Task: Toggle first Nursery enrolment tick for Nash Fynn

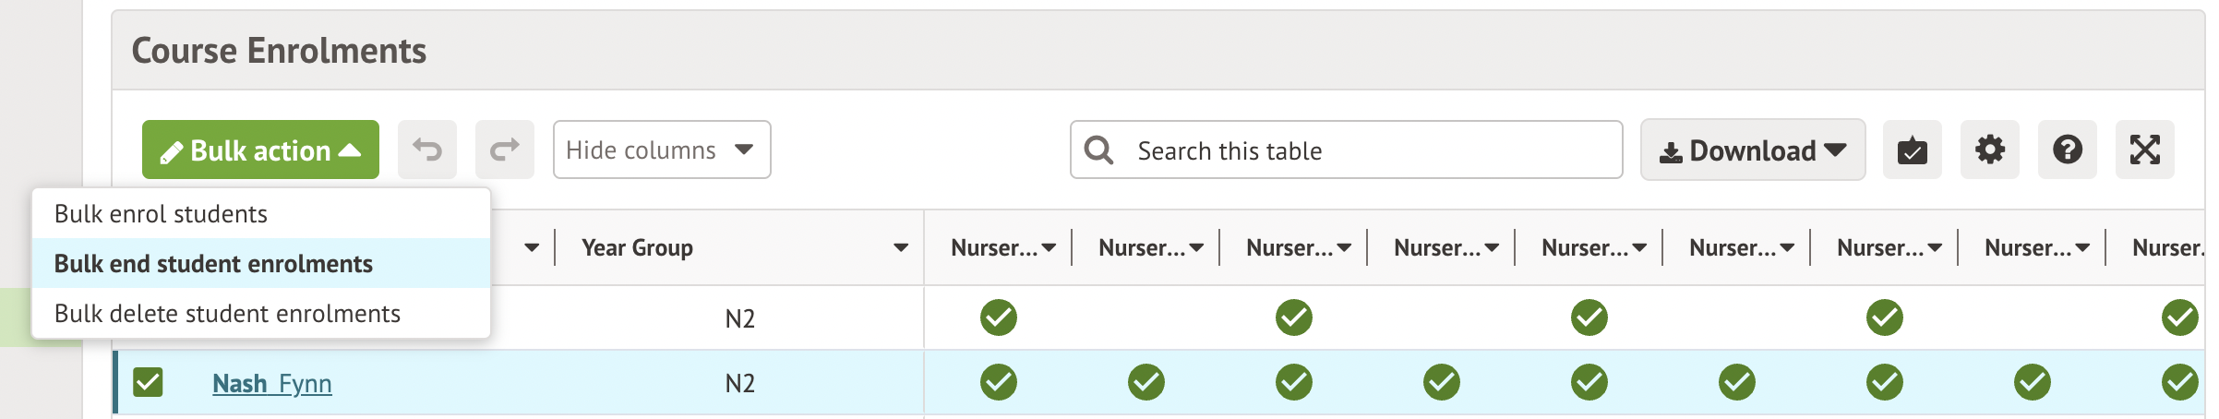Action: point(998,382)
